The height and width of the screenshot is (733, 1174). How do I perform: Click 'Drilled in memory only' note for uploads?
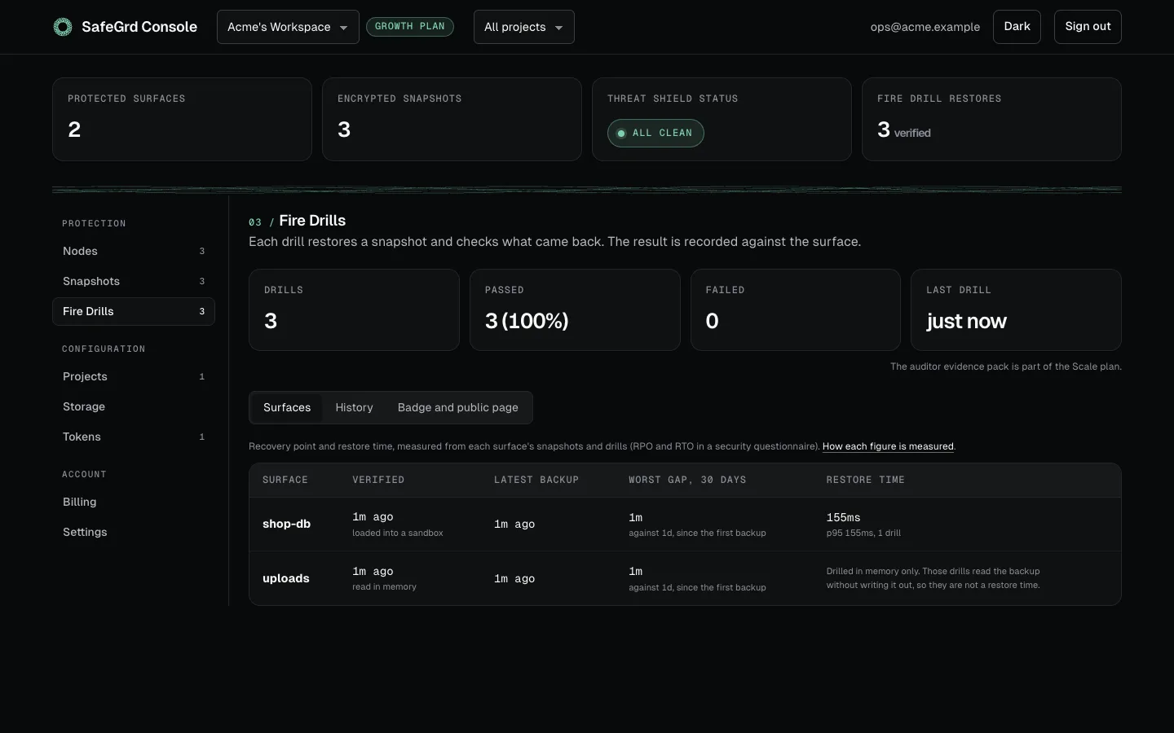pos(933,578)
